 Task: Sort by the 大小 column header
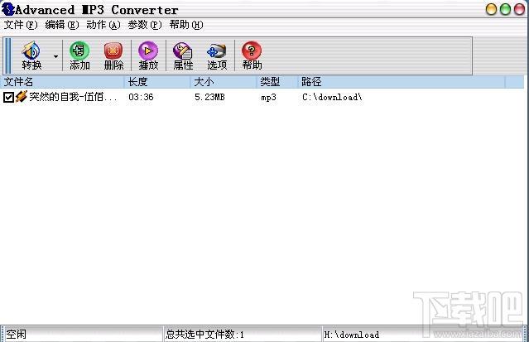click(x=224, y=82)
